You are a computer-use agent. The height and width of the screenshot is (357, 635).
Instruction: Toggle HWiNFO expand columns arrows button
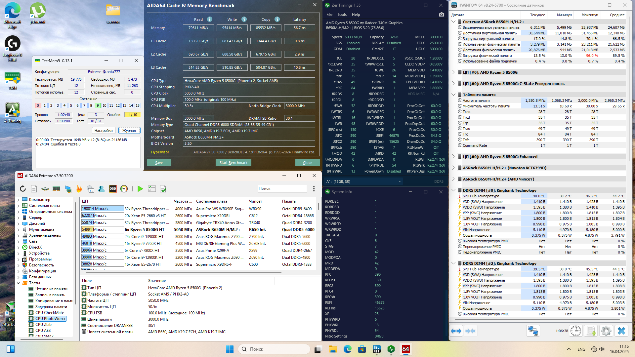coord(456,331)
